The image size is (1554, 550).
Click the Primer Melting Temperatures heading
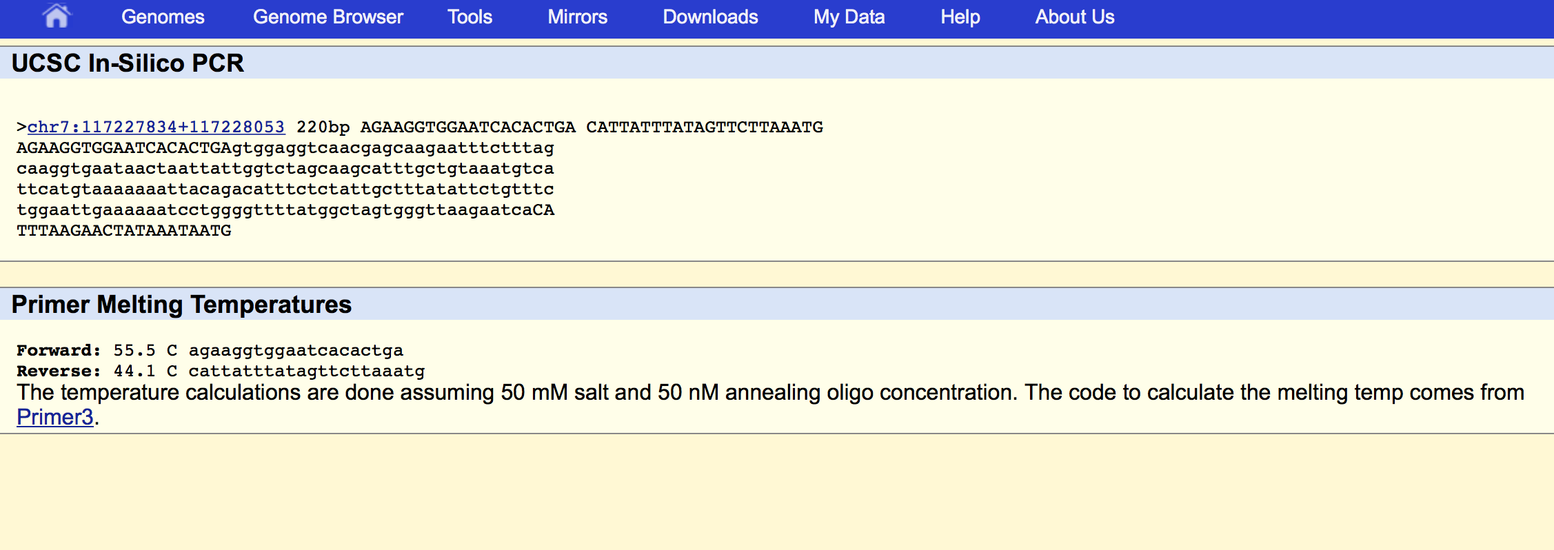pyautogui.click(x=181, y=305)
